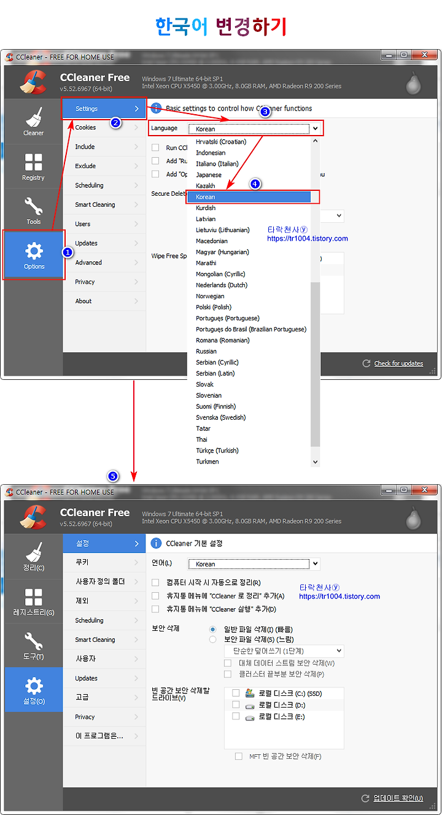Open the Cookies submenu in English window

[104, 128]
